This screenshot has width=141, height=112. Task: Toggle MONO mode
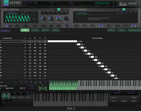pos(14,98)
